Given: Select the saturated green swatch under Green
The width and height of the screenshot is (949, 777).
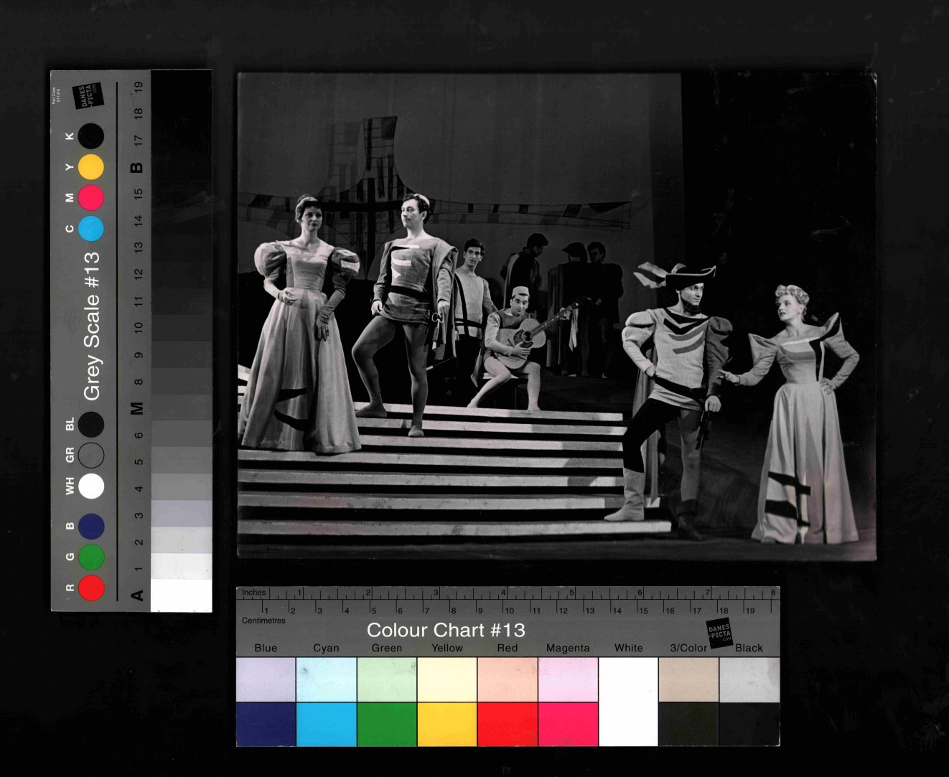Looking at the screenshot, I should point(386,724).
